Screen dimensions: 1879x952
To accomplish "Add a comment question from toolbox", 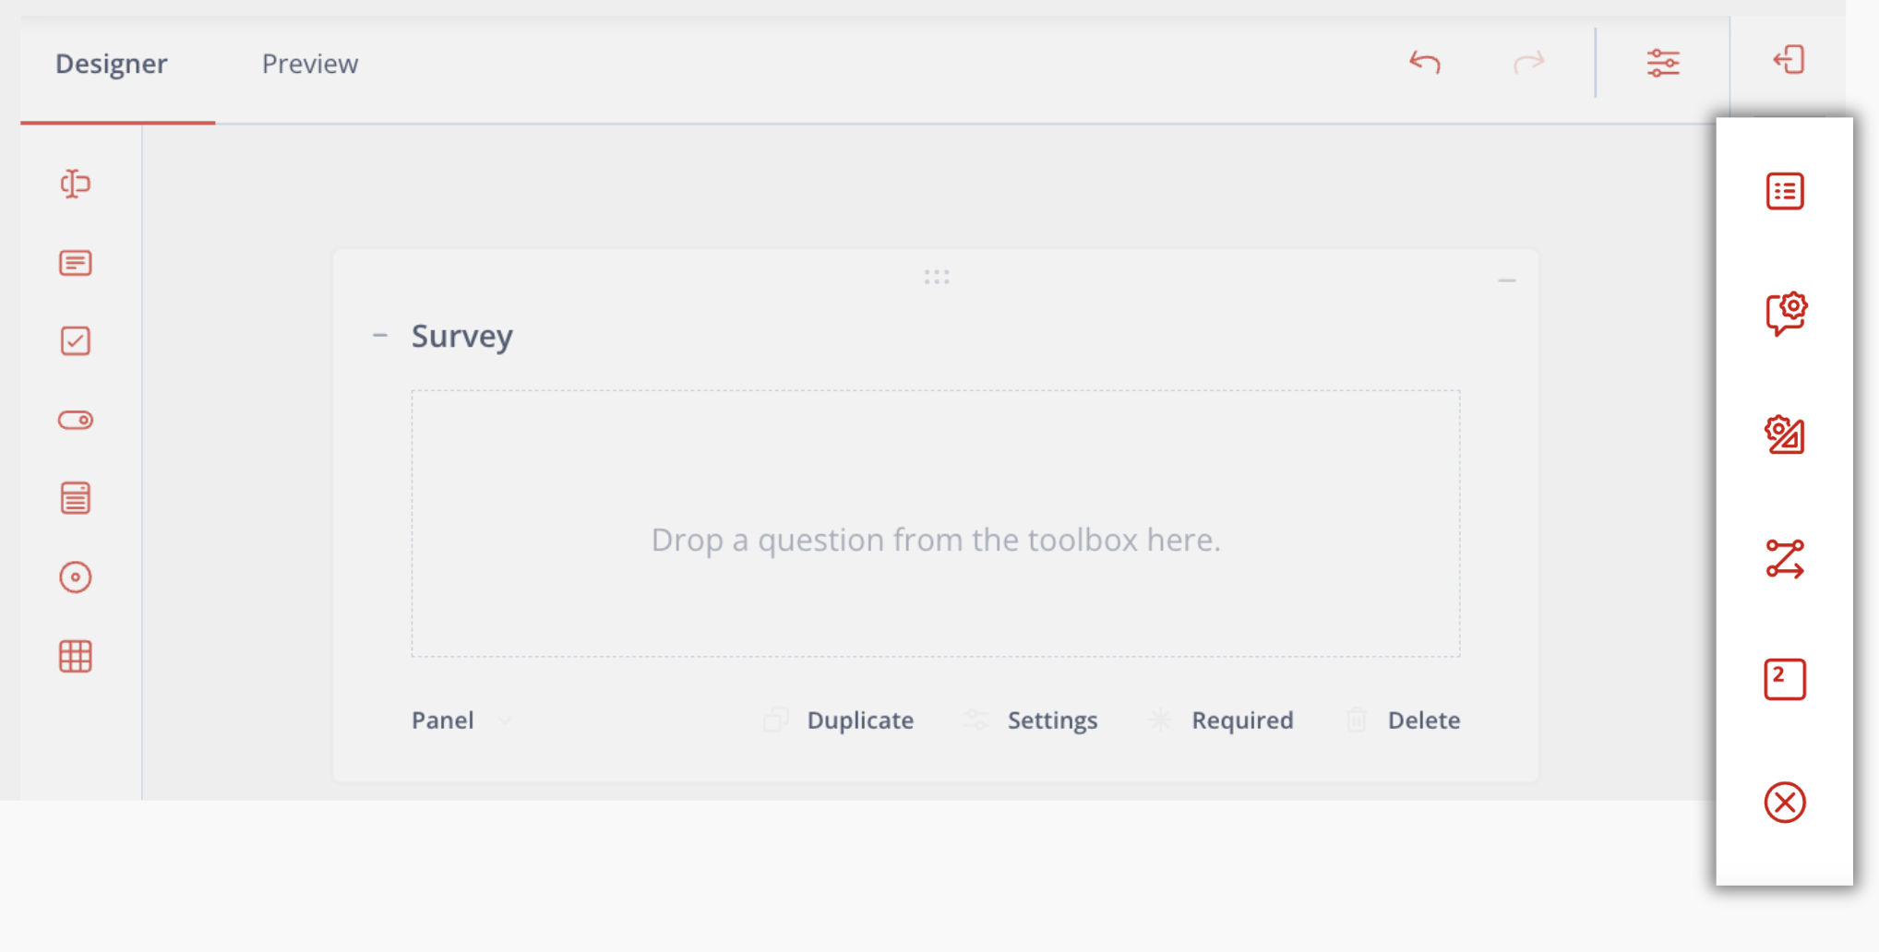I will pyautogui.click(x=76, y=263).
